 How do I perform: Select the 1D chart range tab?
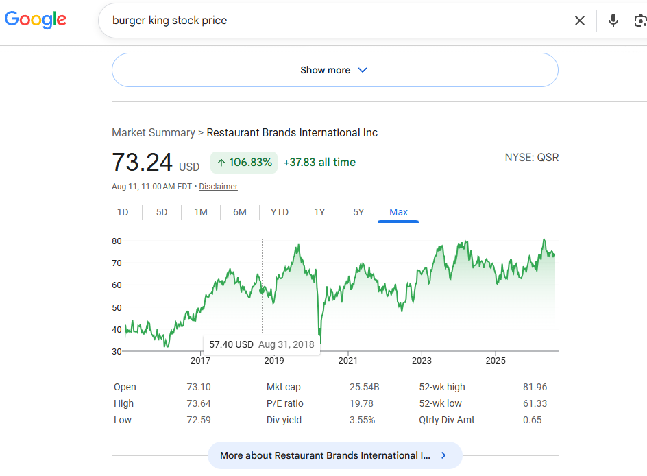123,212
